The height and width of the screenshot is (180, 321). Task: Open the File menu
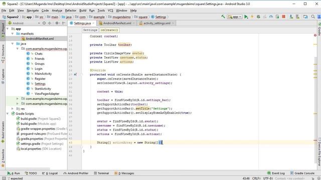[x=4, y=10]
